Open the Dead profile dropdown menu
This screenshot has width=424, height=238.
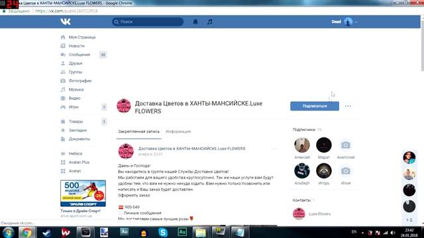(344, 22)
